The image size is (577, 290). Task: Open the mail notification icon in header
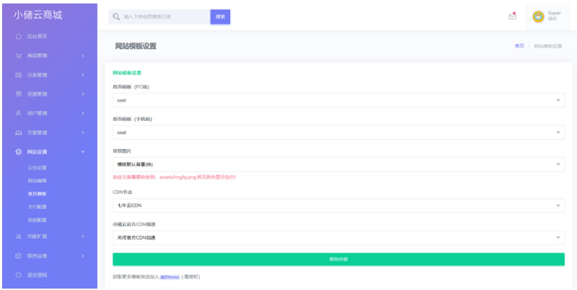(x=513, y=17)
